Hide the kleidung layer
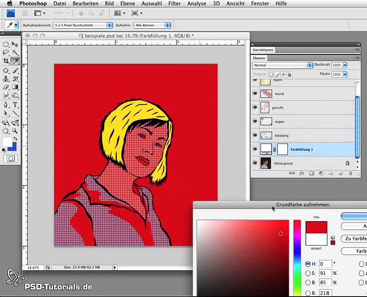This screenshot has width=367, height=297. coord(255,135)
